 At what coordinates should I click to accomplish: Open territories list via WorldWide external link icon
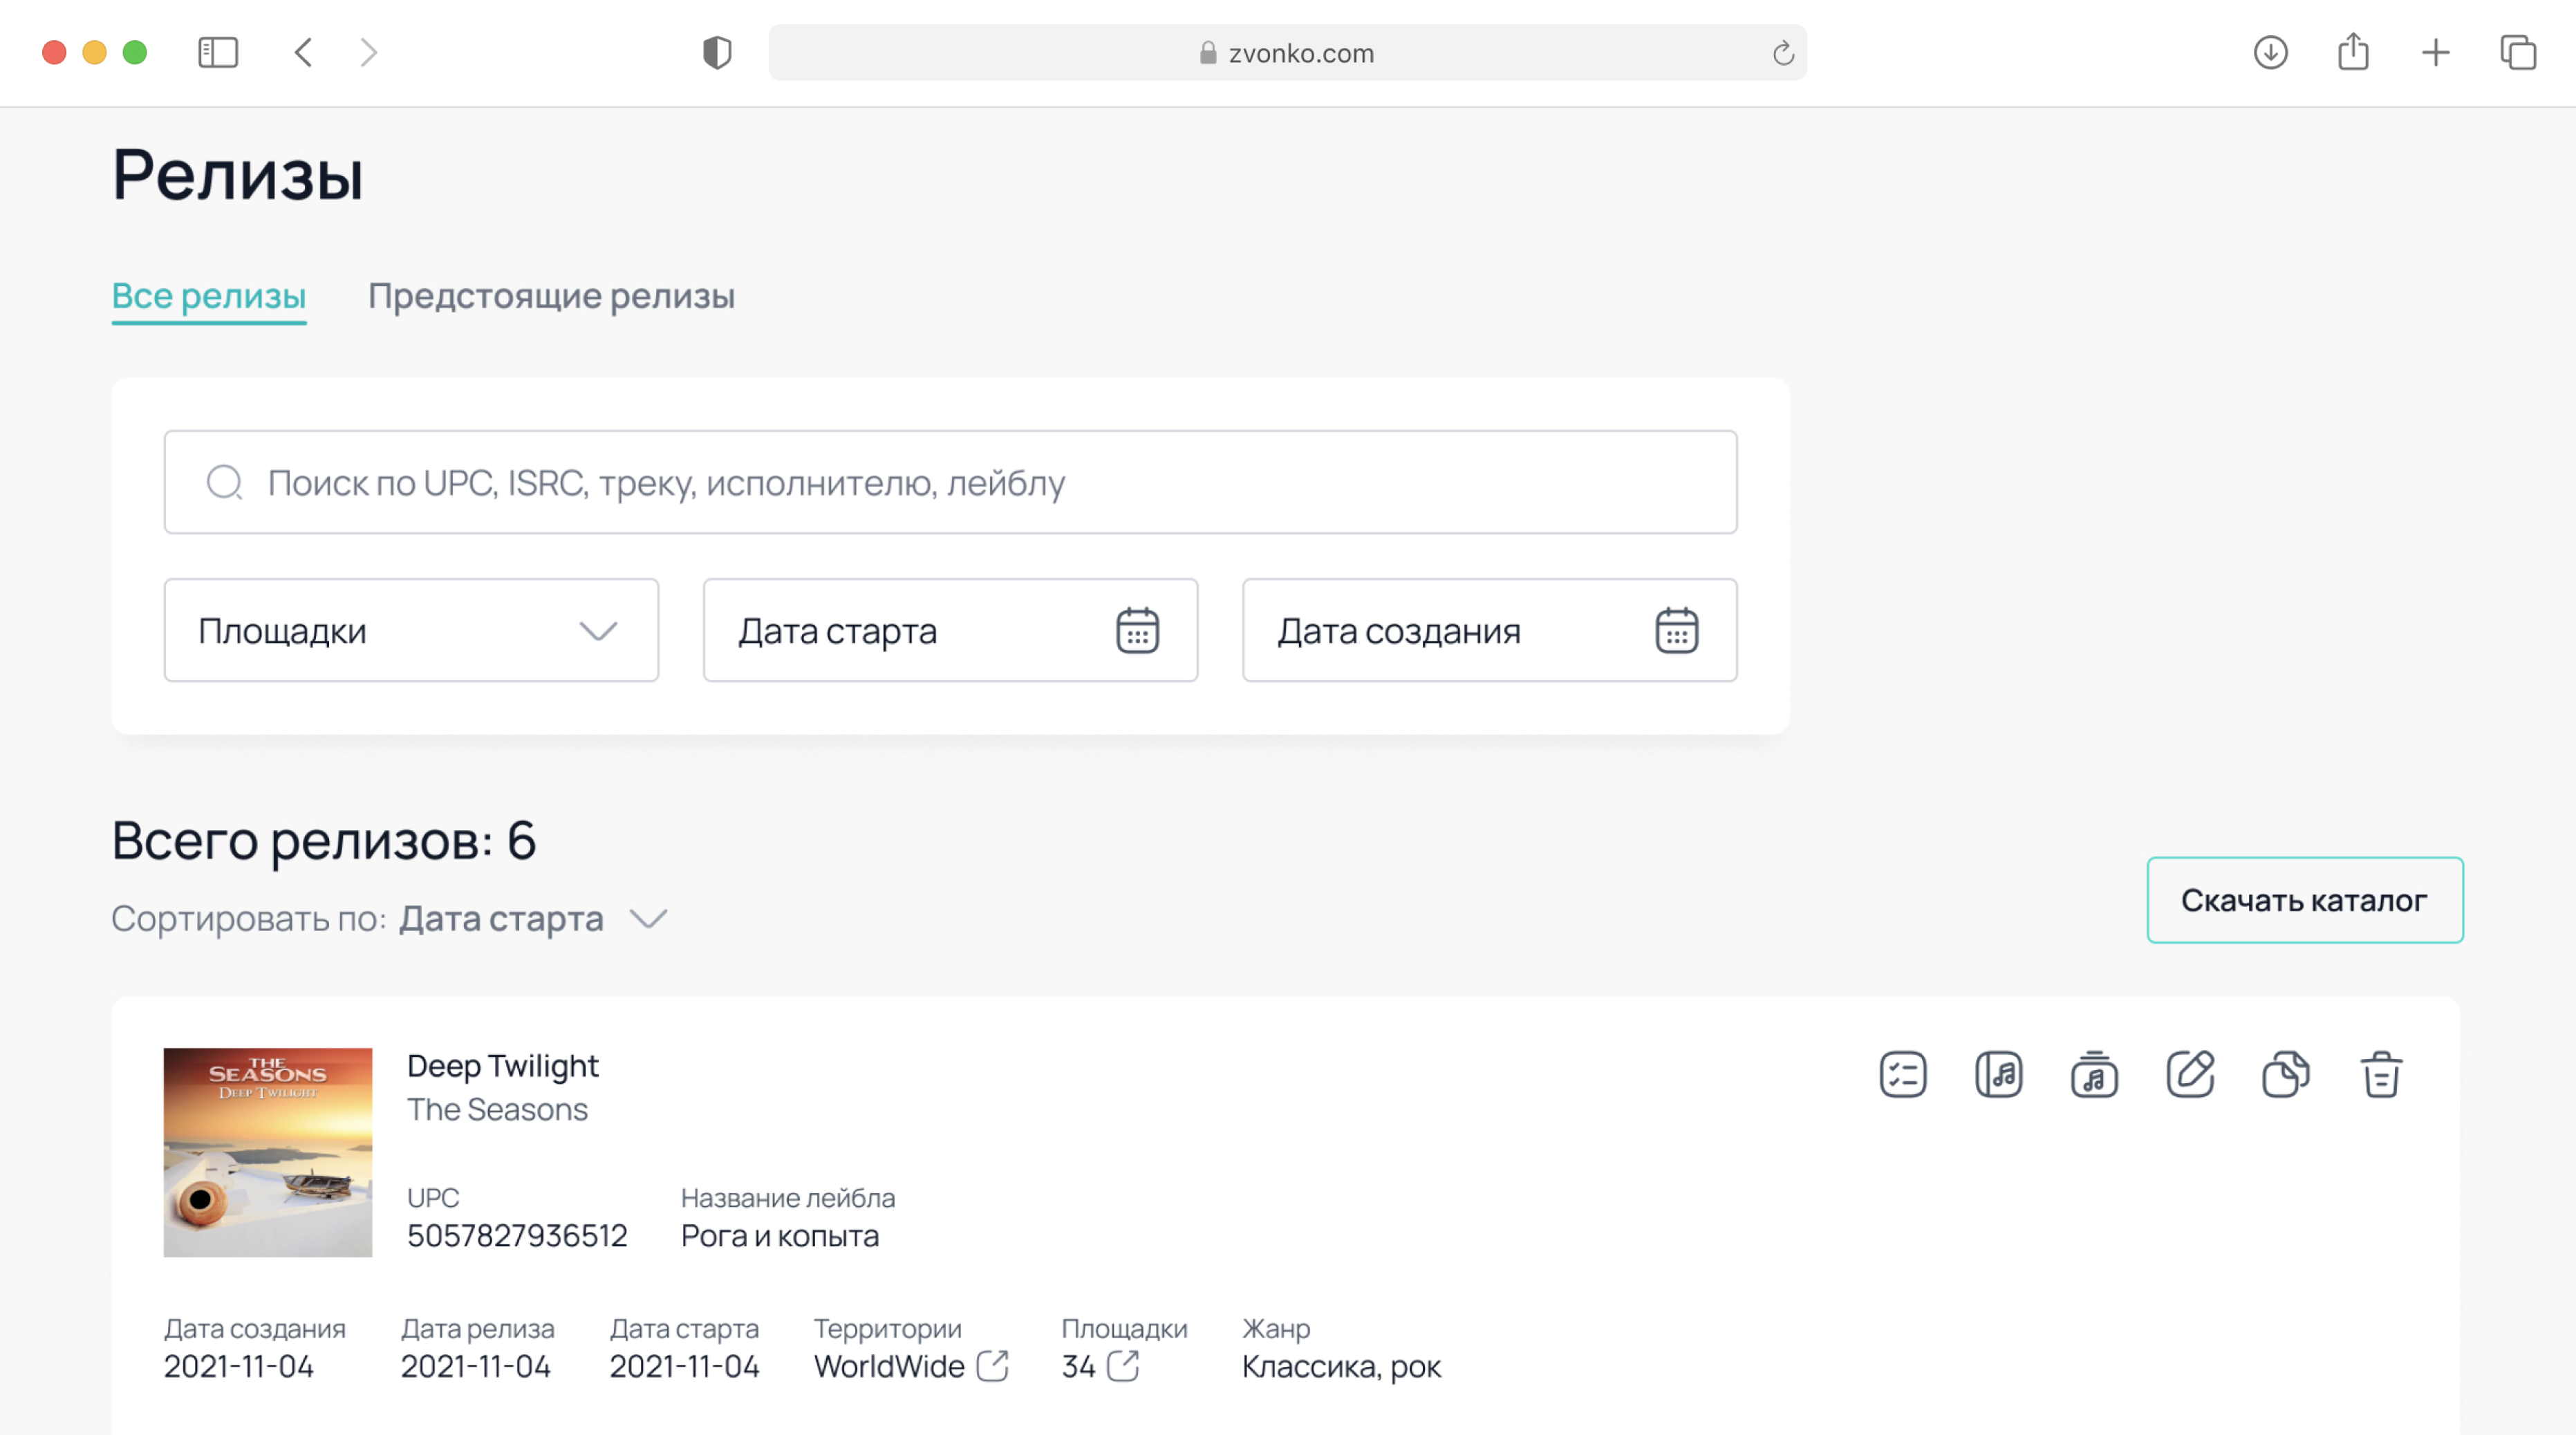pyautogui.click(x=992, y=1366)
